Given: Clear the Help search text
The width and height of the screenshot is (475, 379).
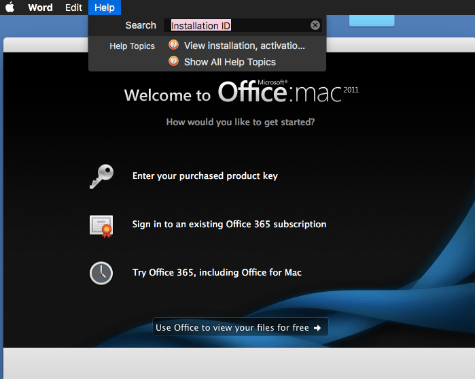Looking at the screenshot, I should (315, 25).
